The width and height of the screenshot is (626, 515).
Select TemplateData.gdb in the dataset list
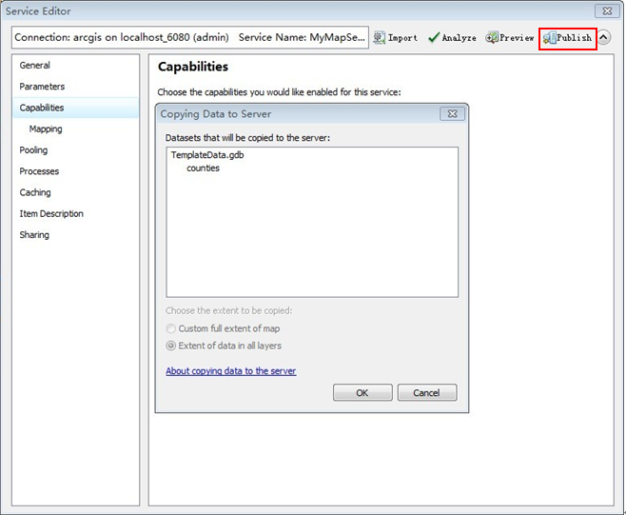tap(207, 155)
